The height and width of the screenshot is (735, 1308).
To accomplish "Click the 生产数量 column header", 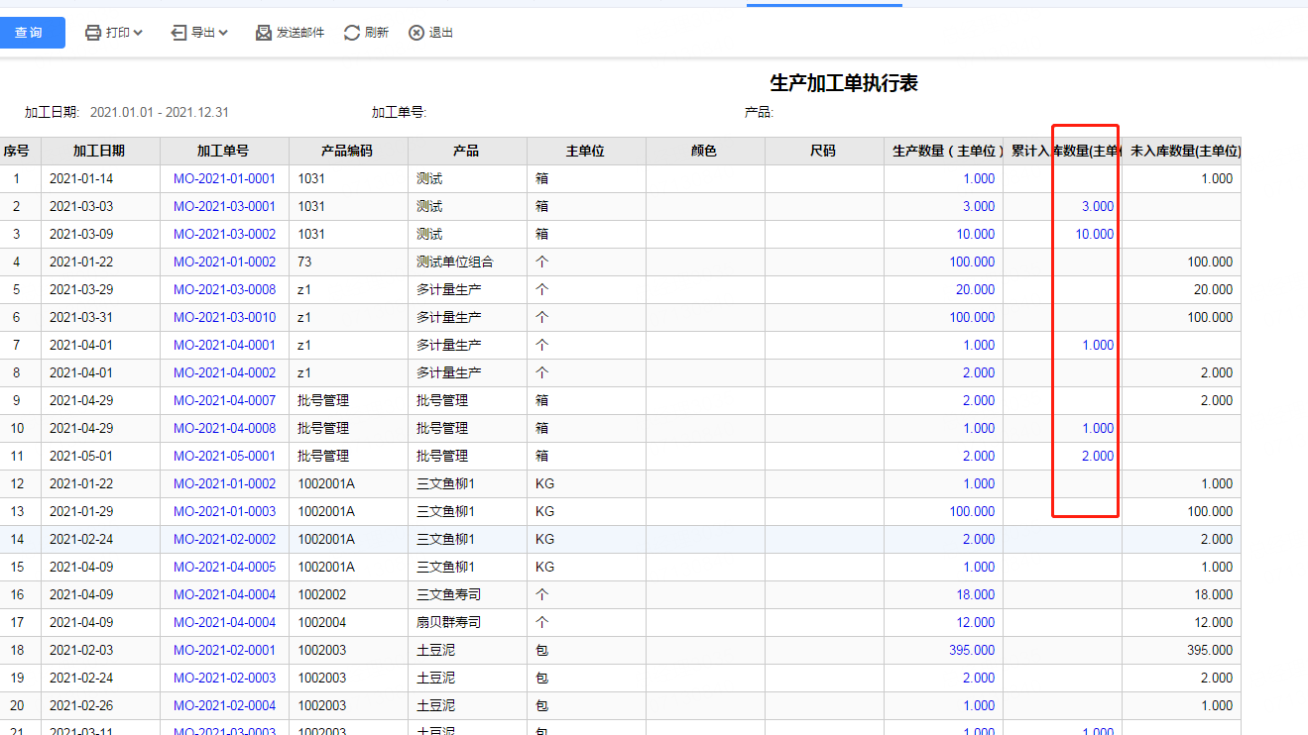I will click(x=943, y=152).
